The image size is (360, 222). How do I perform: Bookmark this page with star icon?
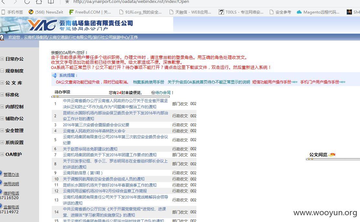(x=67, y=2)
